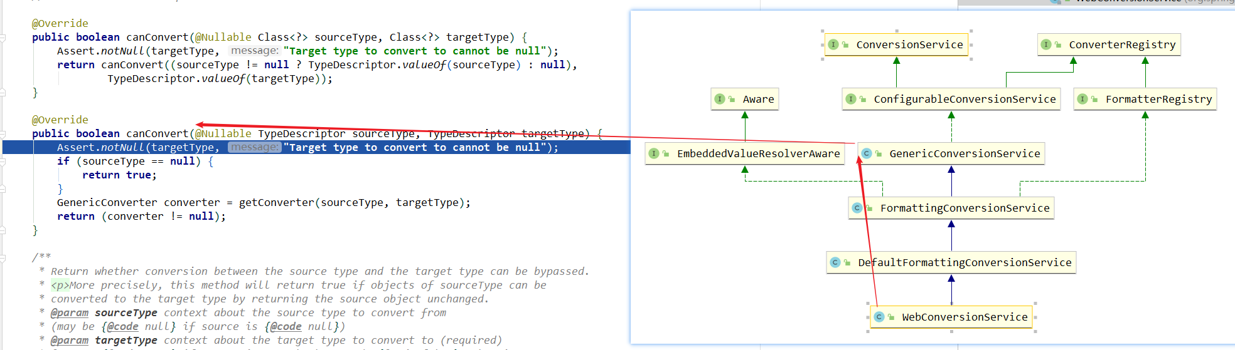1235x350 pixels.
Task: Select the ConversionService diagram node label
Action: point(909,44)
